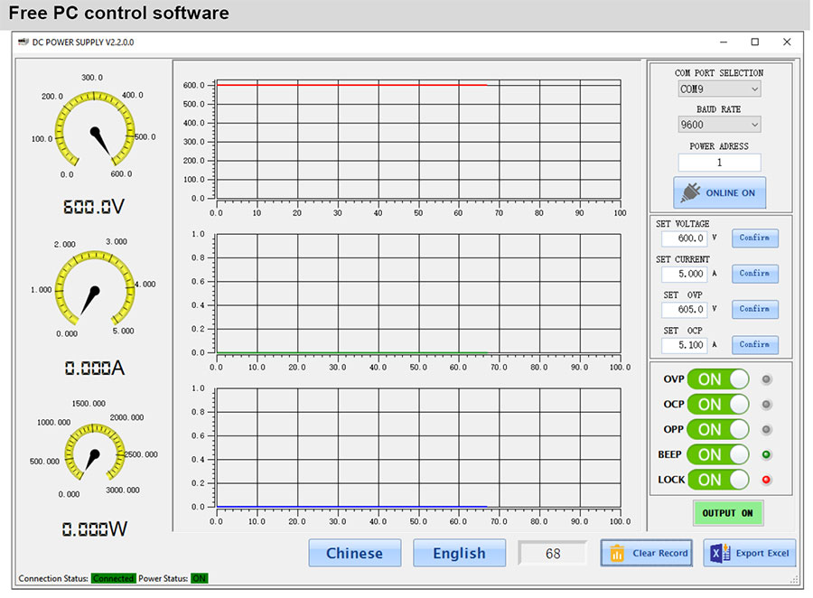Open the COM port selection dropdown
The width and height of the screenshot is (813, 598).
click(719, 89)
